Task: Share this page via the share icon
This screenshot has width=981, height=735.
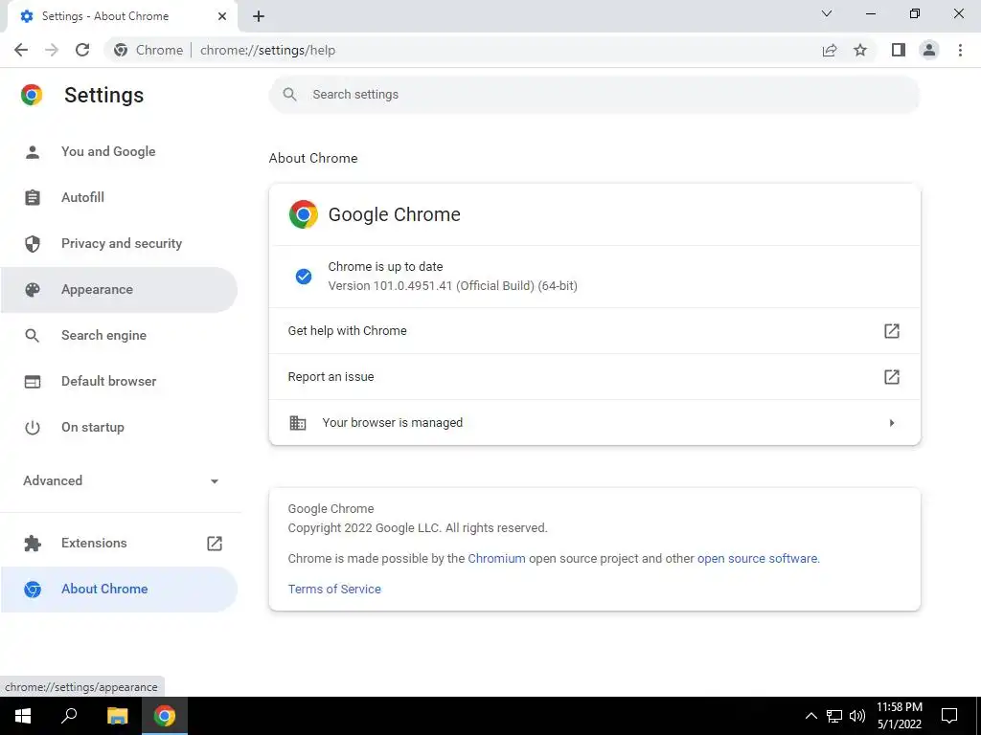Action: click(830, 50)
